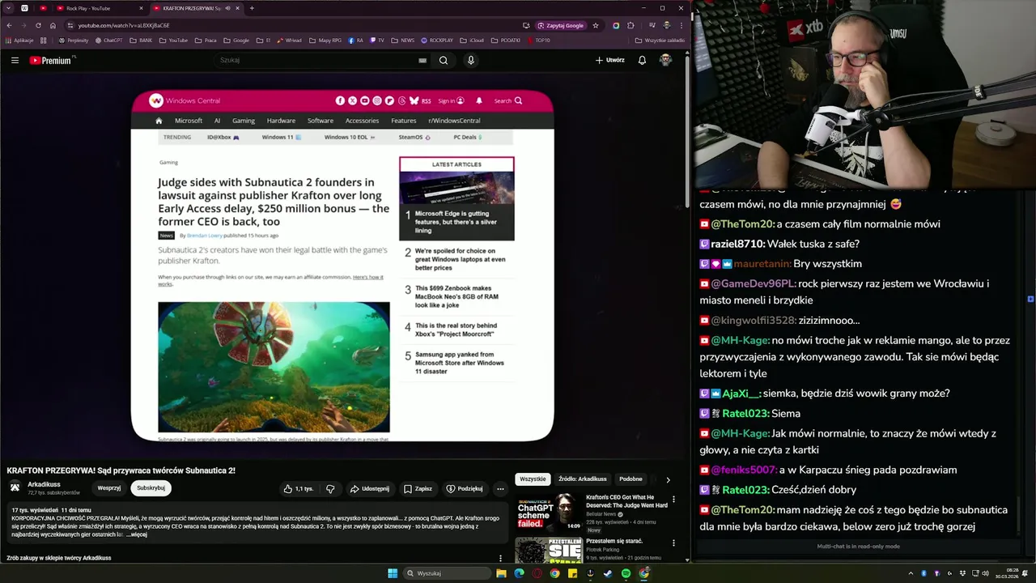Show more chips with right arrow
The image size is (1036, 583).
point(668,479)
